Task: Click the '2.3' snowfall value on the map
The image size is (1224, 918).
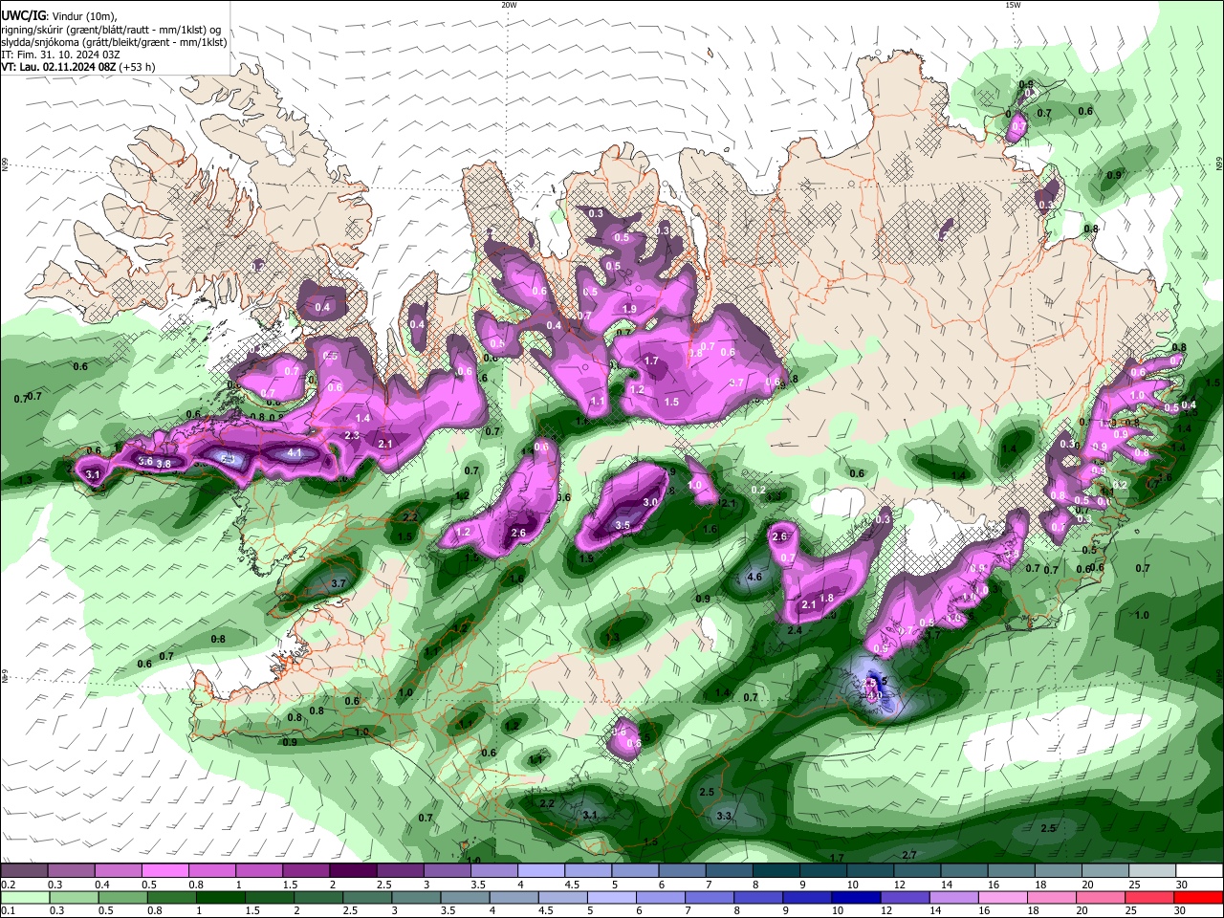Action: (x=351, y=436)
